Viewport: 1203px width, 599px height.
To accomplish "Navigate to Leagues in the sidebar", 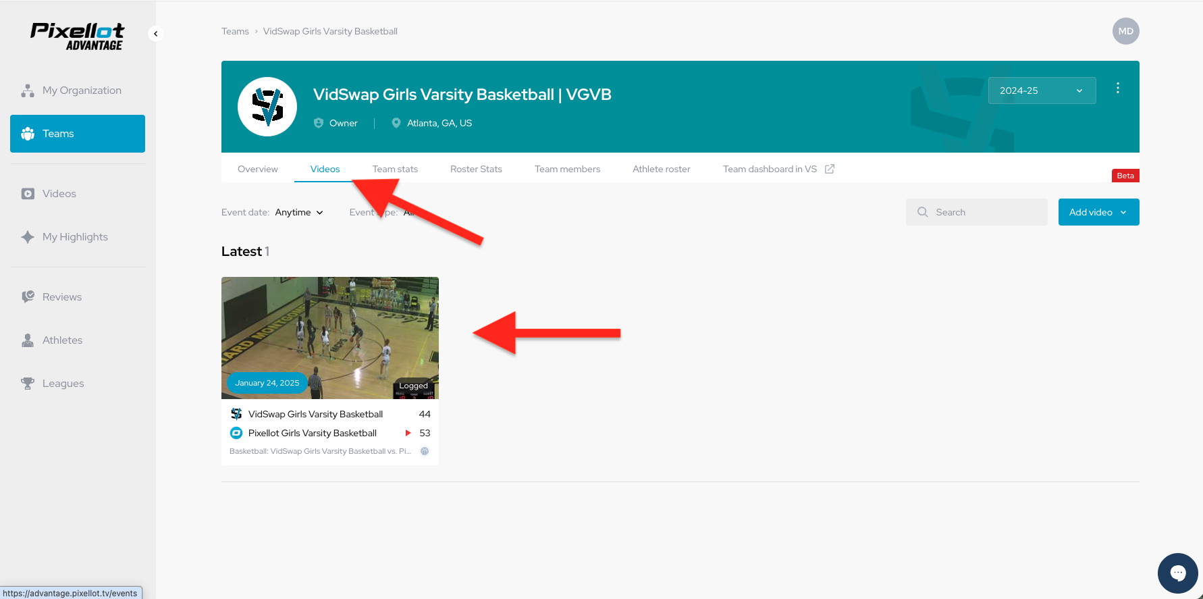I will coord(63,384).
